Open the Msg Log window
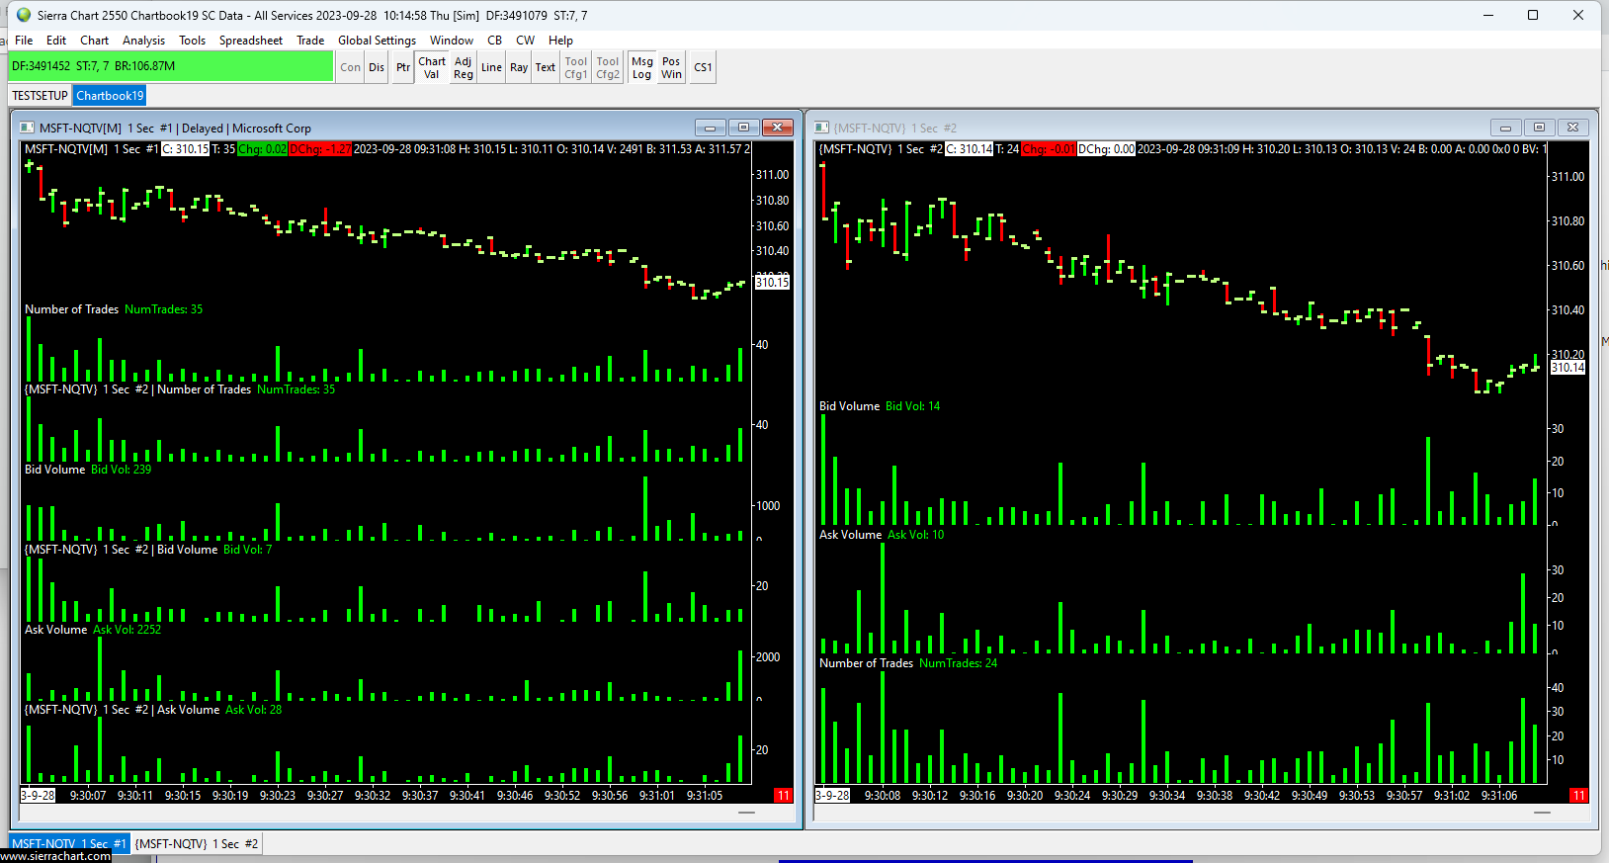 (642, 67)
